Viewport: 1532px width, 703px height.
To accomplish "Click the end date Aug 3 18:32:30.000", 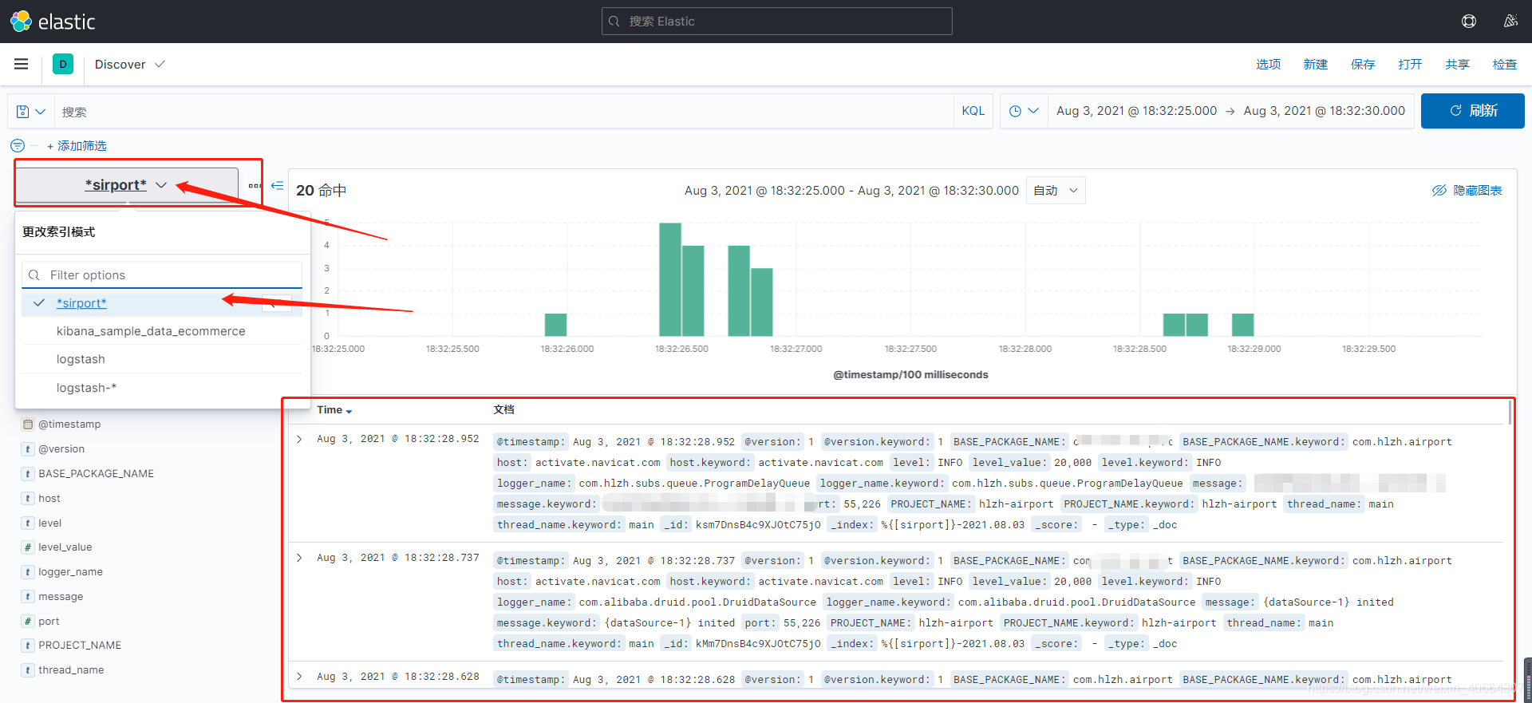I will pos(1325,111).
